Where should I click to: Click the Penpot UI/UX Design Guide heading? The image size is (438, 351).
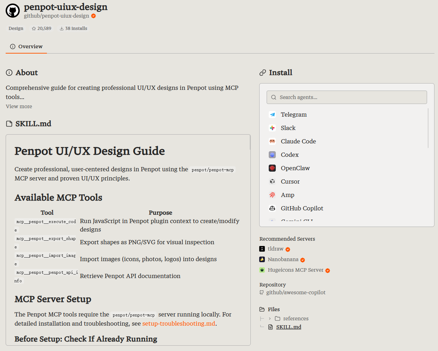pos(90,151)
